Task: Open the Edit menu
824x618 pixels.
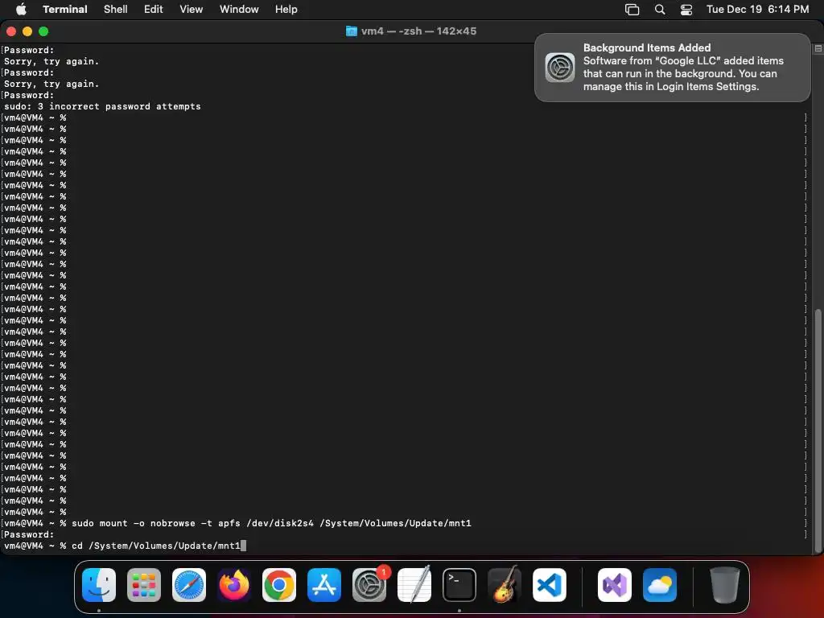Action: 154,9
